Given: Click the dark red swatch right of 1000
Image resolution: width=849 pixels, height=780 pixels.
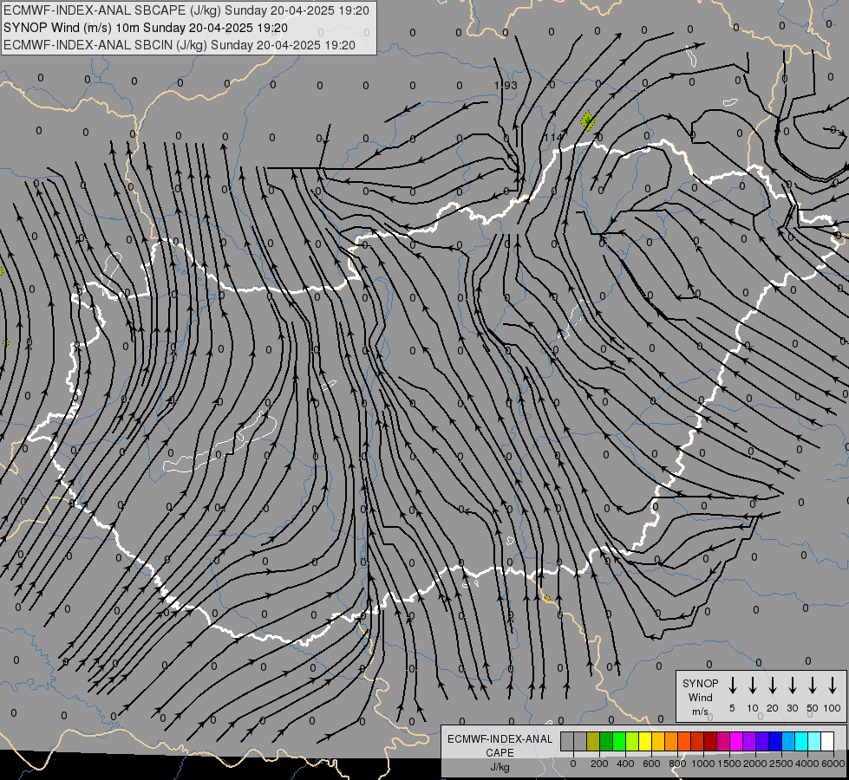Looking at the screenshot, I should [710, 741].
